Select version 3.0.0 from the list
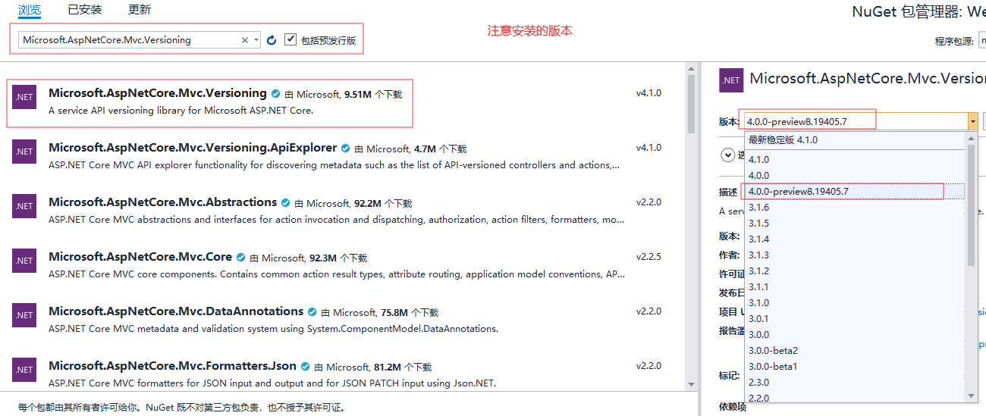This screenshot has height=416, width=986. pos(855,335)
